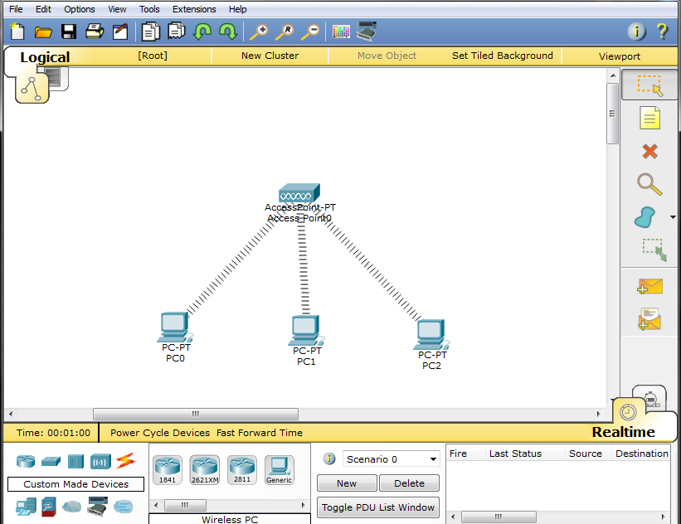681x524 pixels.
Task: Click the scenario info icon
Action: click(x=329, y=458)
